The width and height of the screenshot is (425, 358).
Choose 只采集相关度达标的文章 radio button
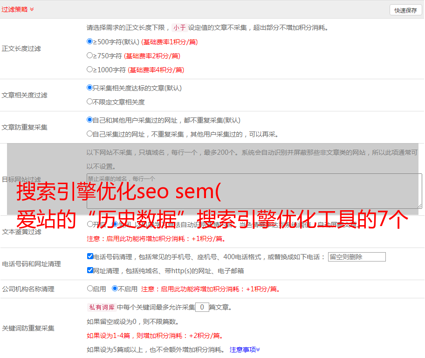90,87
